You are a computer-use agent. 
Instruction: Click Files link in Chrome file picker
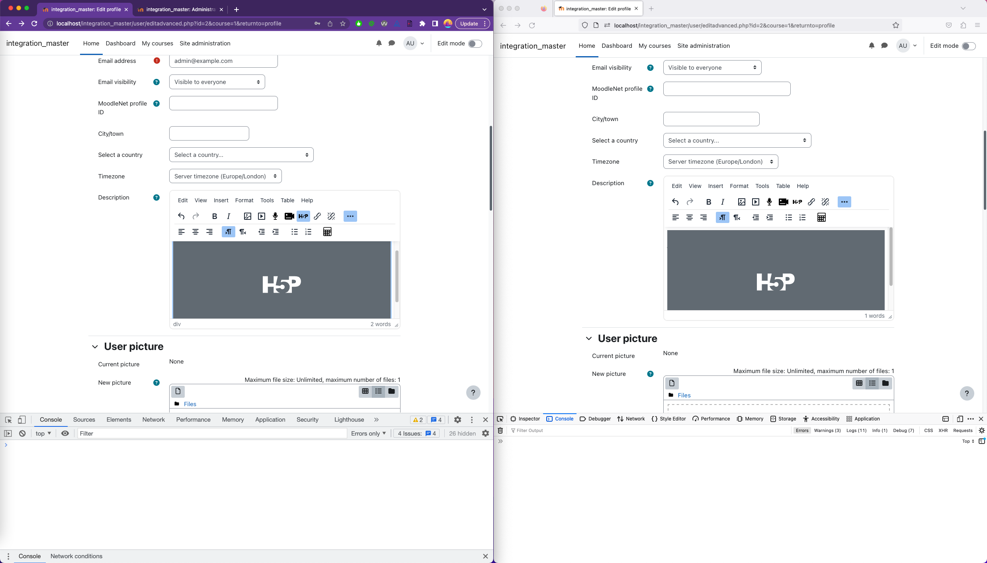(x=190, y=404)
